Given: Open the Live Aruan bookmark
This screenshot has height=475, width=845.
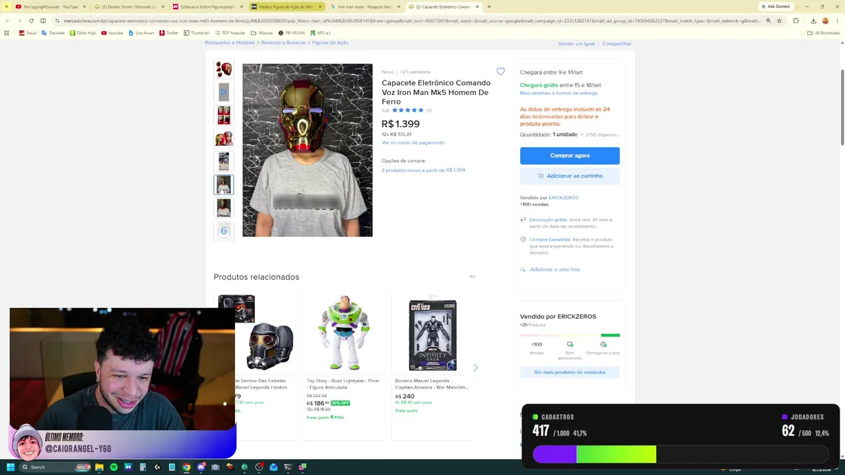Looking at the screenshot, I should [x=142, y=32].
